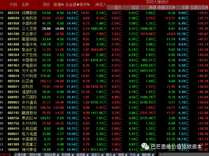Switch to the 深圳A股 tab
The width and height of the screenshot is (209, 156).
click(x=35, y=155)
